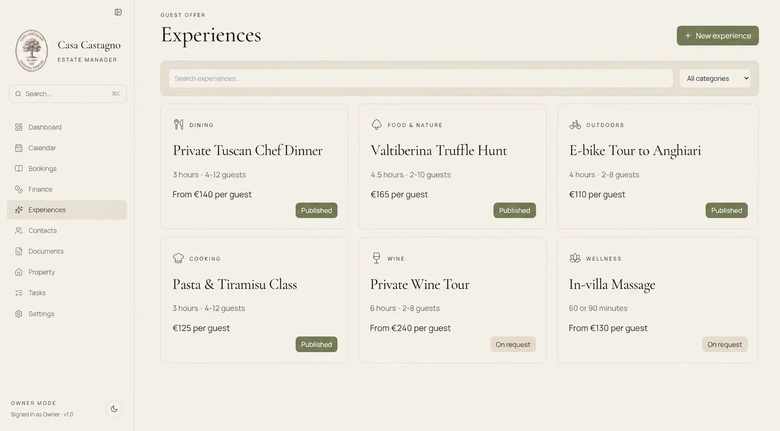
Task: Click the Documents file icon
Action: [19, 251]
